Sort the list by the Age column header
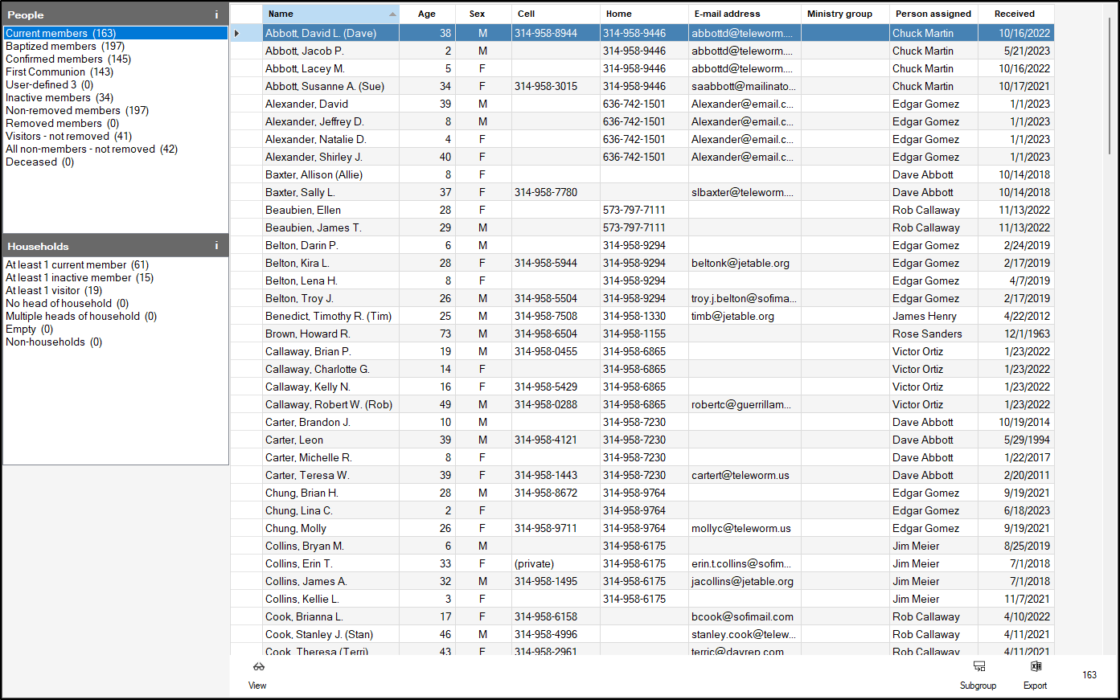 427,14
